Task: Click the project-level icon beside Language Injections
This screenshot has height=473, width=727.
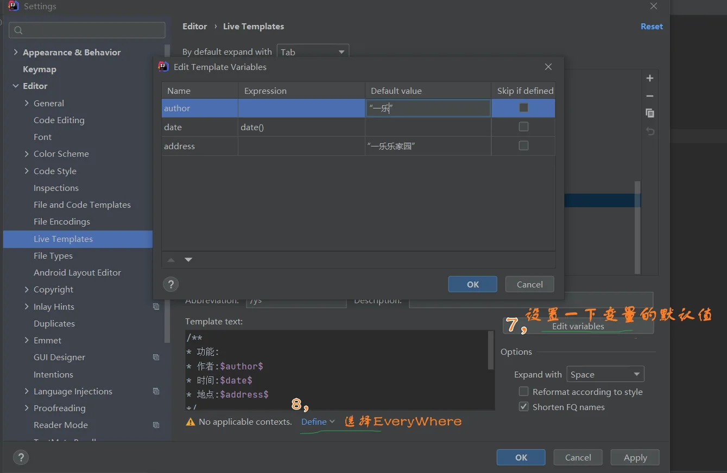Action: (x=156, y=391)
